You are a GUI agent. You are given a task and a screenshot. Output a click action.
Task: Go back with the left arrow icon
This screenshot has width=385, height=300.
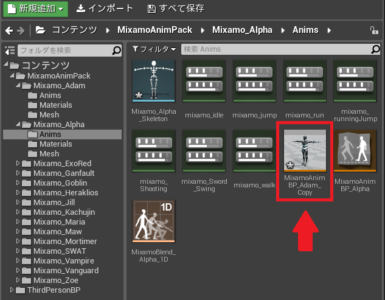point(9,30)
